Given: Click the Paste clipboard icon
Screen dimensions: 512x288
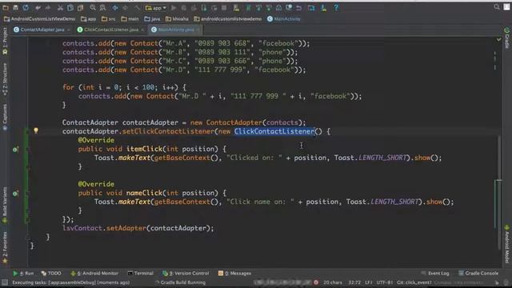Looking at the screenshot, I should [x=80, y=7].
